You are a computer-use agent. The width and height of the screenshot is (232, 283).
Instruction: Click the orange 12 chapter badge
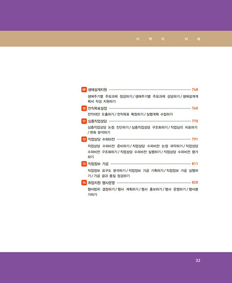(84, 139)
